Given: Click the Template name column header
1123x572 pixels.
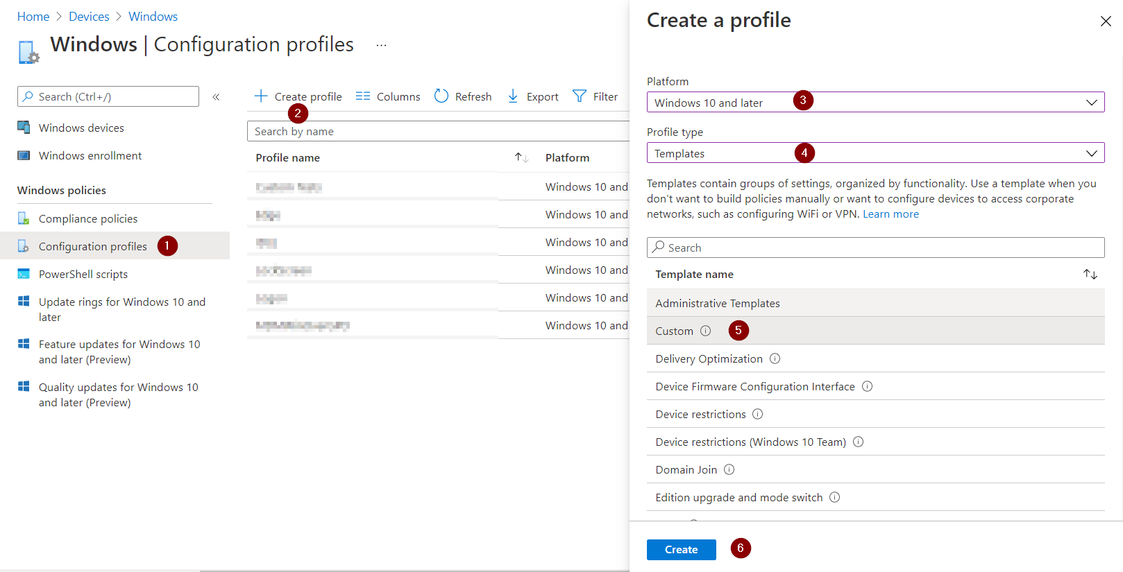Looking at the screenshot, I should click(694, 275).
